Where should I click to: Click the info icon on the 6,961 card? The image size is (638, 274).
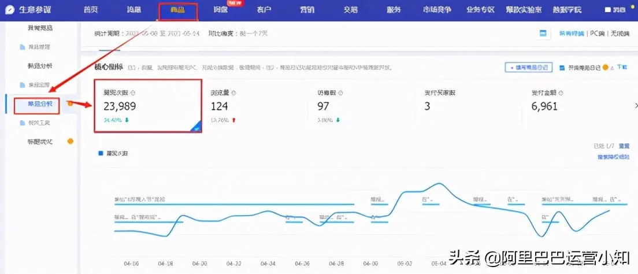point(560,93)
